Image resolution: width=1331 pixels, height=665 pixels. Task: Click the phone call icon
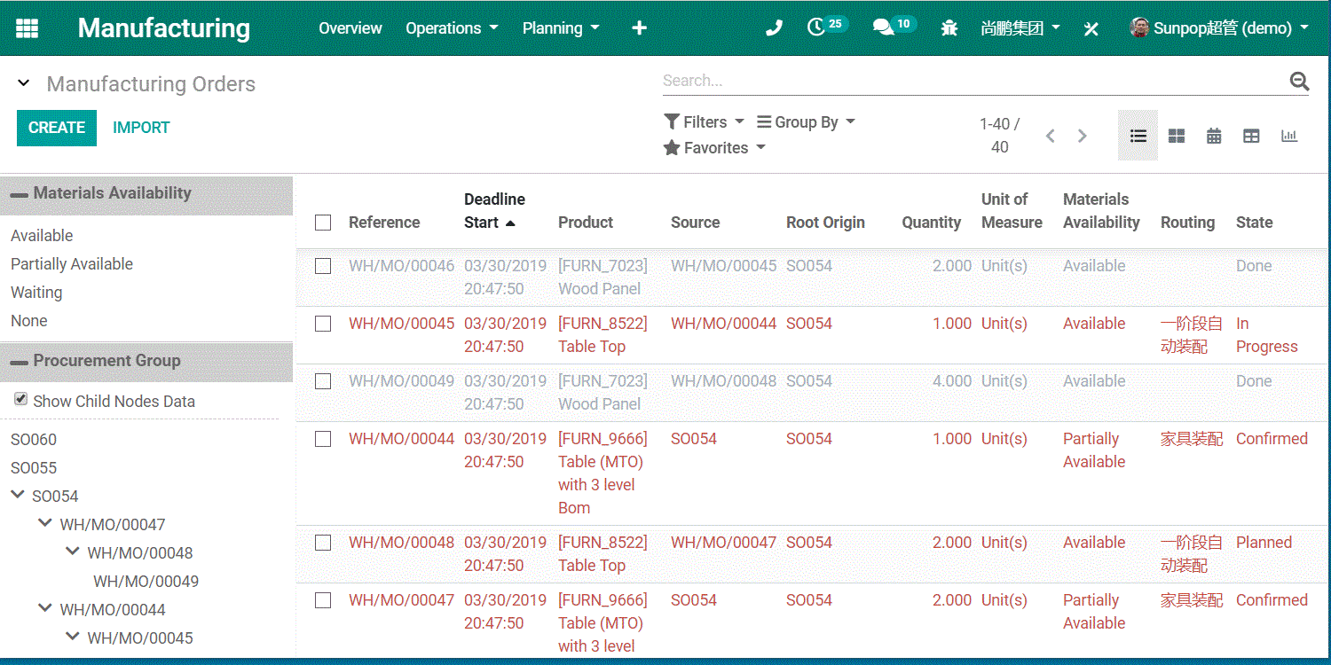[774, 28]
